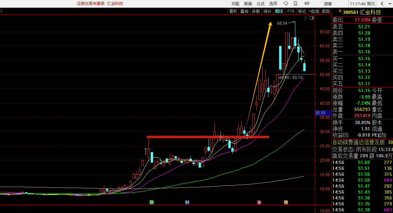Click the 自动续费通达信普及版 banner
Screen dimensions: 393x213
[x=358, y=142]
